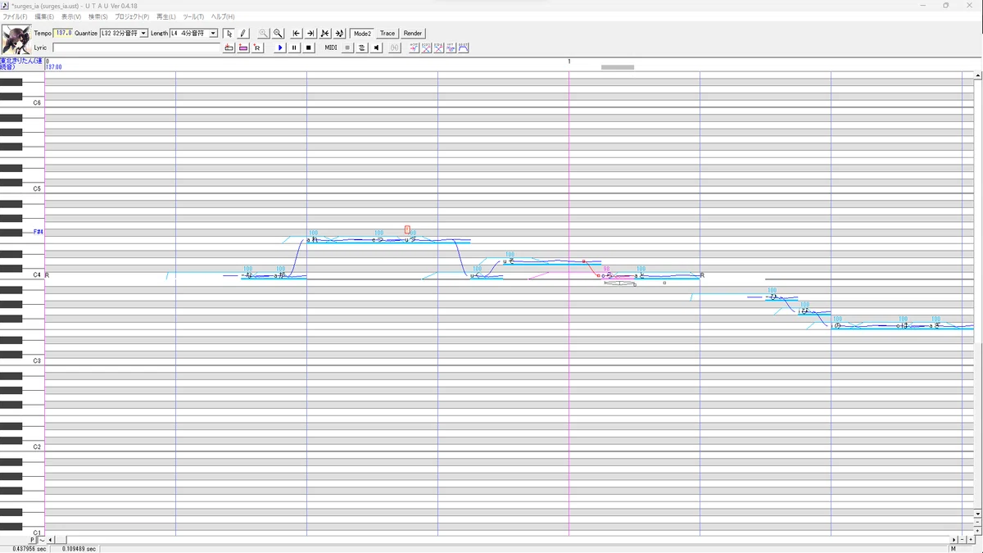Screen dimensions: 983x553
Task: Click the MIDI record button
Action: [347, 48]
